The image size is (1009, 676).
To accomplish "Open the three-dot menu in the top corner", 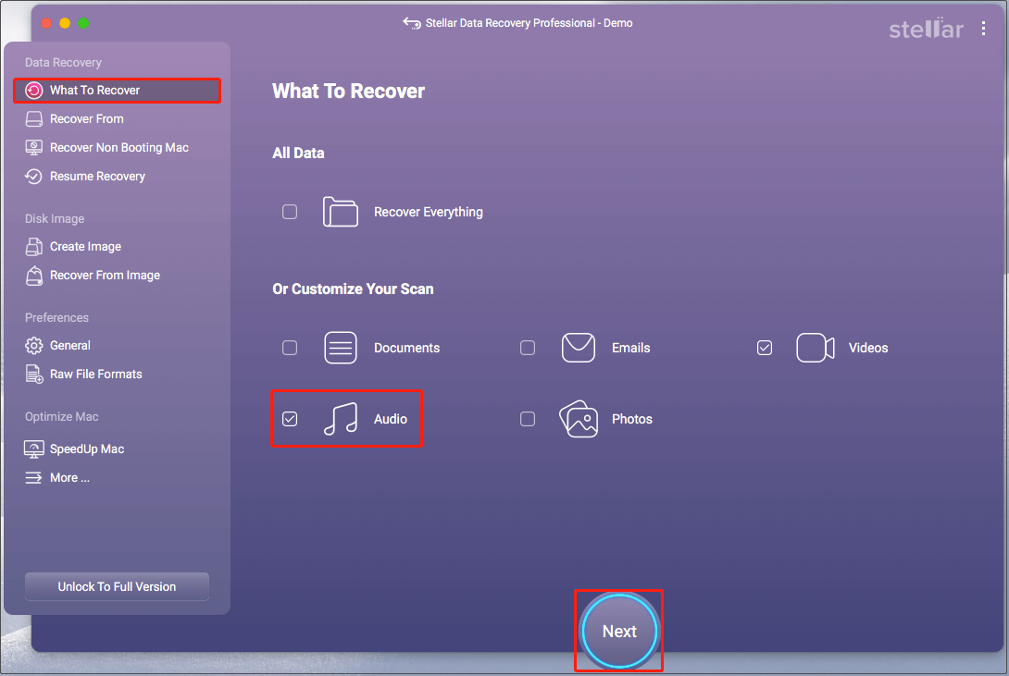I will [x=984, y=28].
